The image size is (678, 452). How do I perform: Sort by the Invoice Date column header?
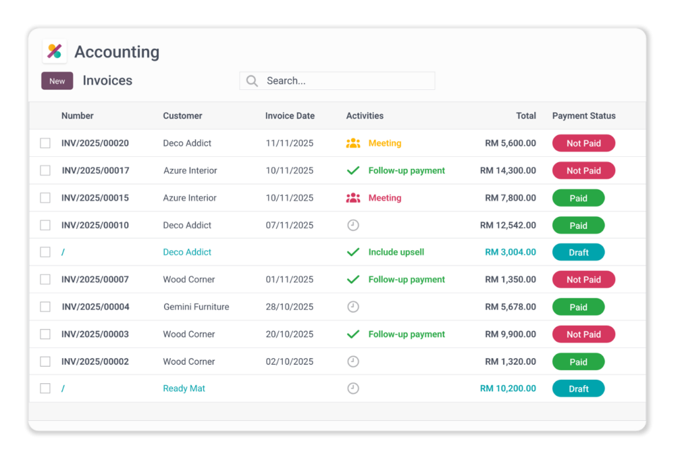pyautogui.click(x=289, y=116)
